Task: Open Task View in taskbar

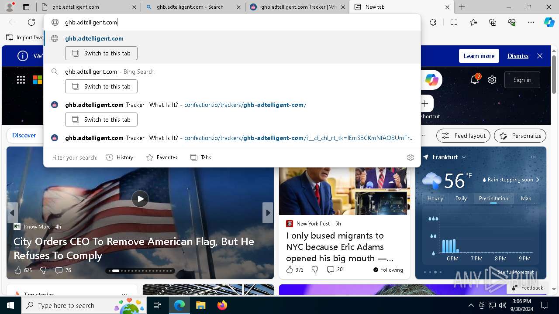Action: 157,306
